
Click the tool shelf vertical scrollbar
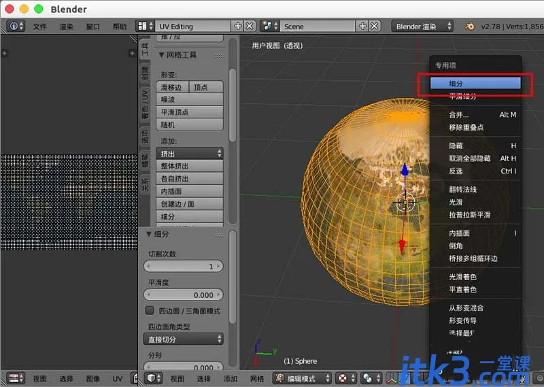tap(233, 105)
